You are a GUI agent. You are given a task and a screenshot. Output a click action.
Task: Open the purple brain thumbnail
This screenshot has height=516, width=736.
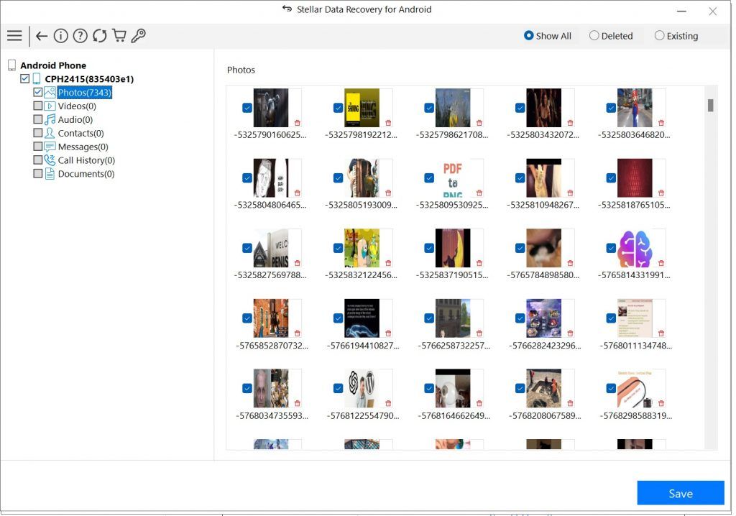pyautogui.click(x=635, y=249)
